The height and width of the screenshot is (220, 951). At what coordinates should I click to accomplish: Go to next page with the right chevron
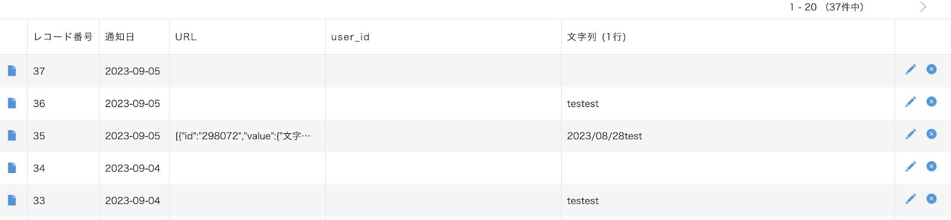click(x=923, y=7)
